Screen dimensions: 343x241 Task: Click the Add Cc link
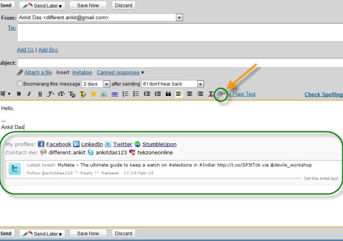tap(26, 50)
